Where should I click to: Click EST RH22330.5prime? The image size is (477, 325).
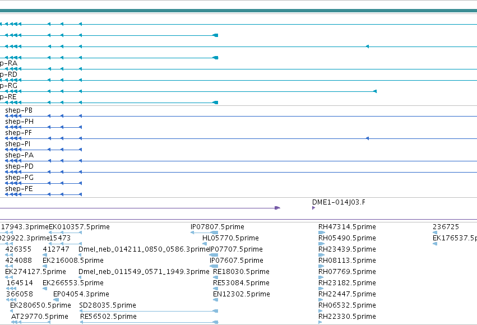(347, 317)
